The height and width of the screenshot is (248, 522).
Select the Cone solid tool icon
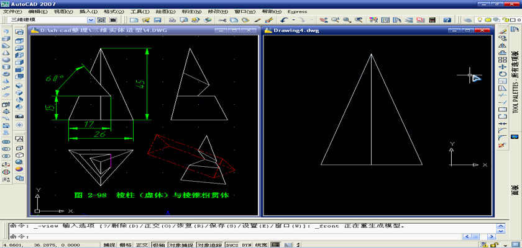tap(6, 53)
